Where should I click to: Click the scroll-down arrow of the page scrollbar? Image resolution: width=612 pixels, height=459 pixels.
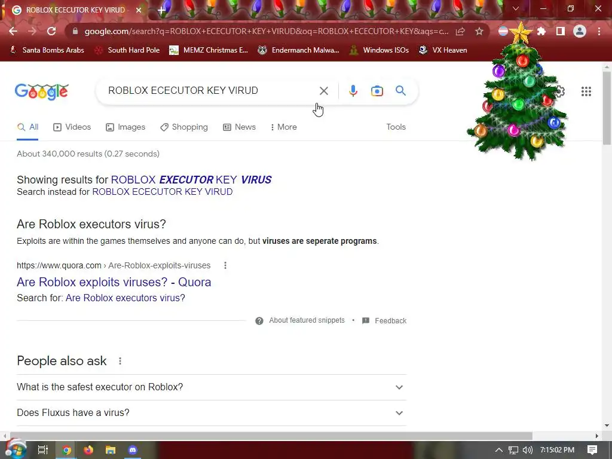coord(607,426)
